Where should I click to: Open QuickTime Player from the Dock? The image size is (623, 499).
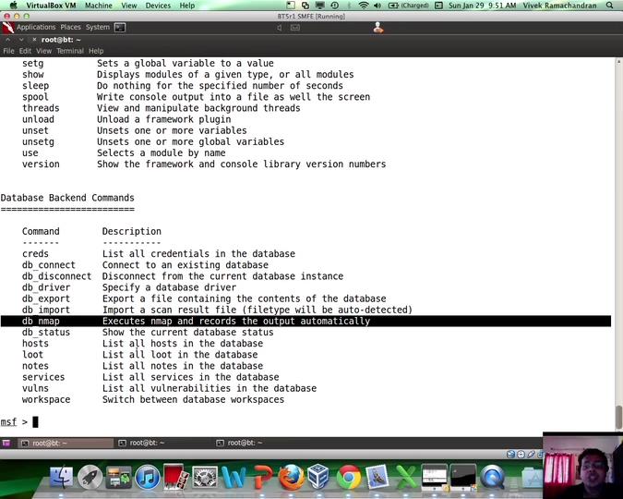(x=492, y=477)
